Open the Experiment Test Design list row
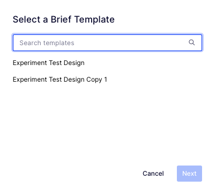The width and height of the screenshot is (216, 194). [49, 63]
